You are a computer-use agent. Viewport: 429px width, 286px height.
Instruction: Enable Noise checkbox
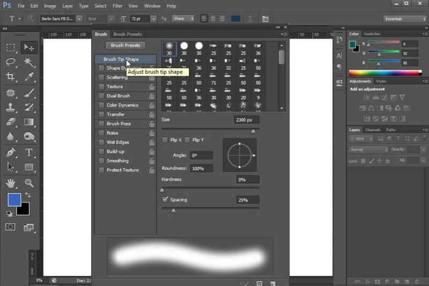pyautogui.click(x=101, y=133)
